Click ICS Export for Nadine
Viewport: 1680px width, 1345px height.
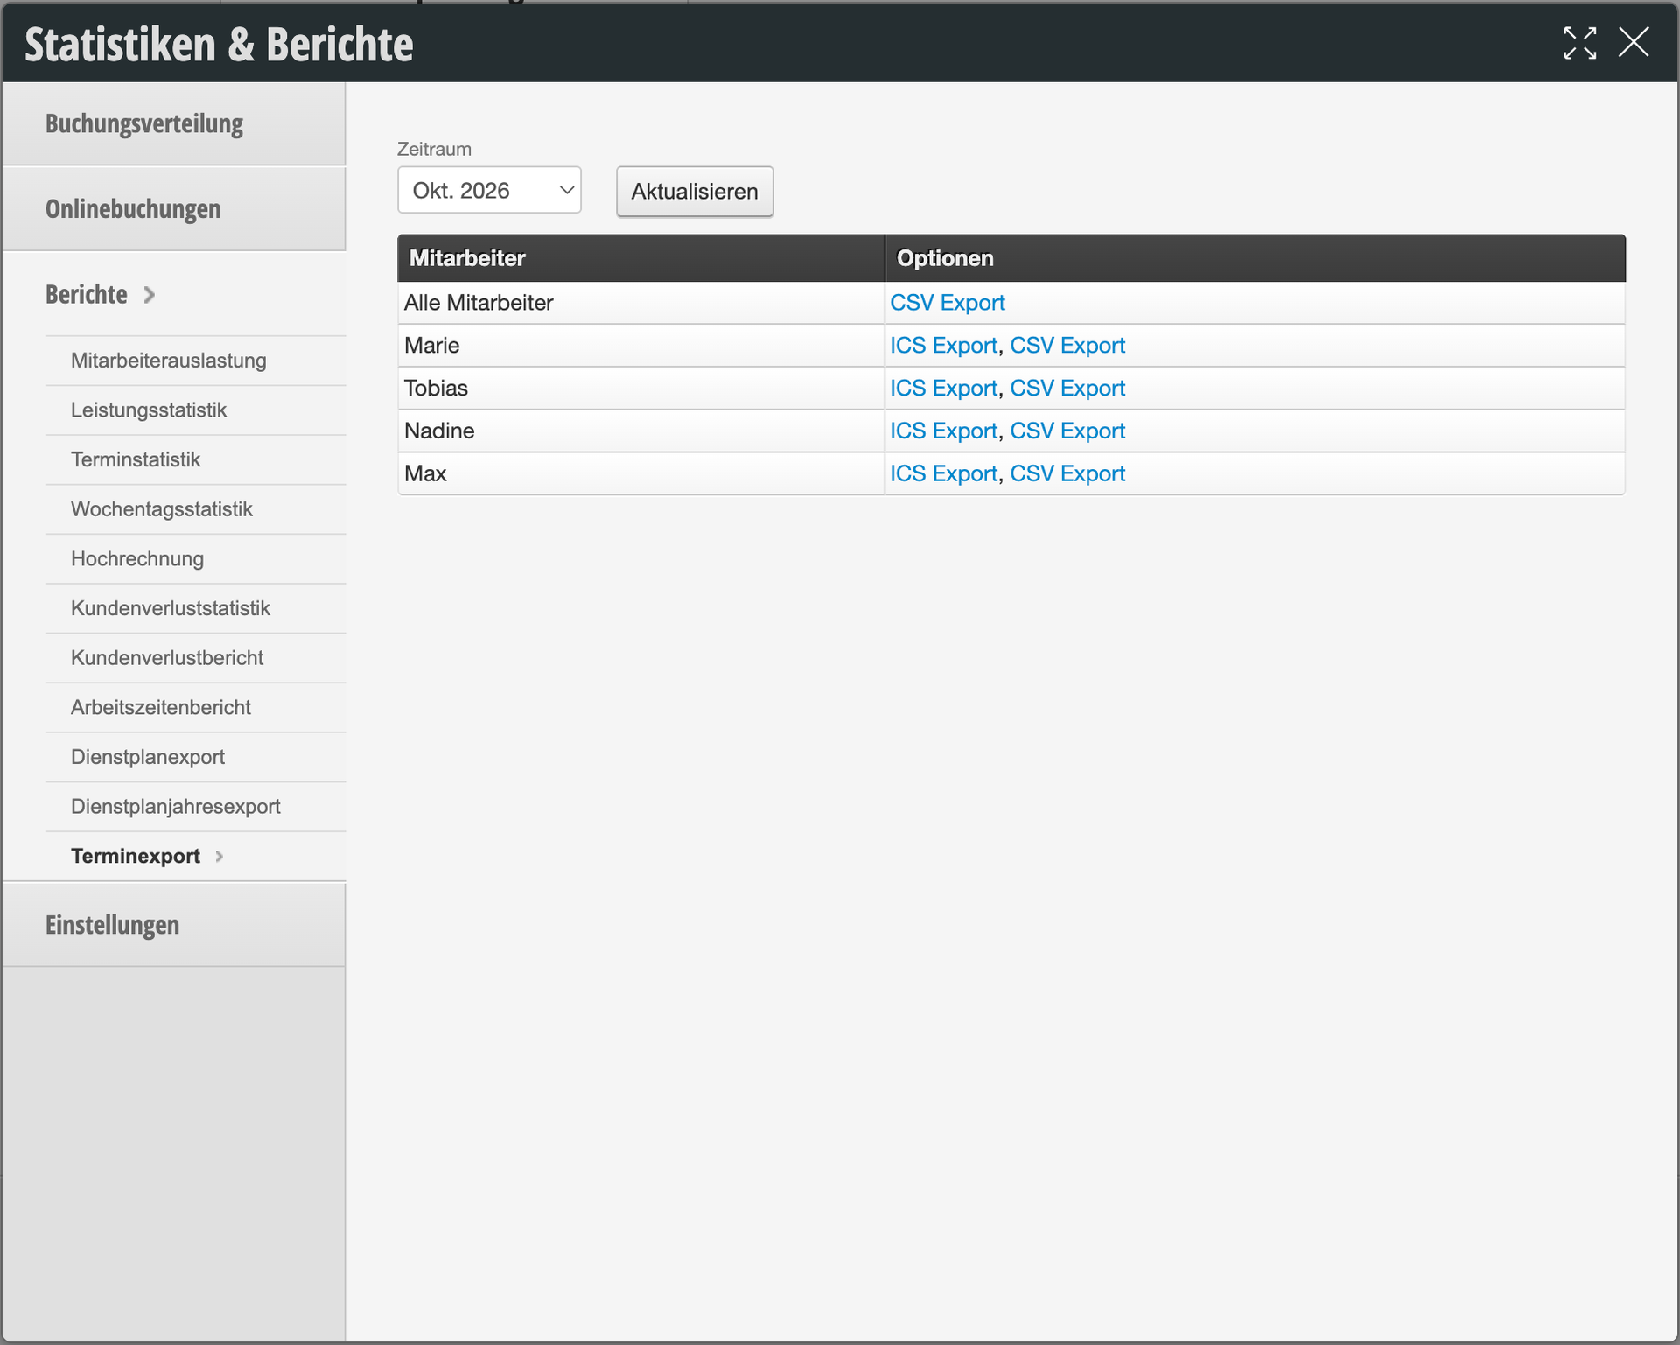click(942, 431)
